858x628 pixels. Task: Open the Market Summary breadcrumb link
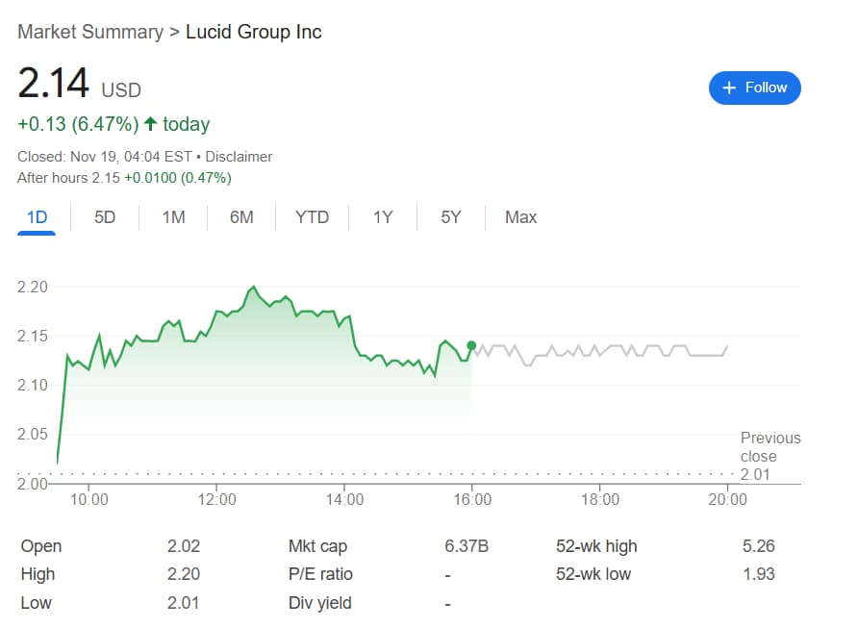coord(90,32)
